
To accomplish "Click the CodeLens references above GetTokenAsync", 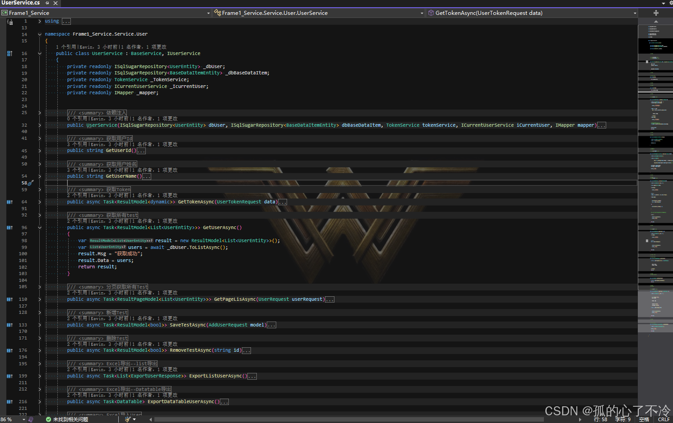I will (122, 195).
